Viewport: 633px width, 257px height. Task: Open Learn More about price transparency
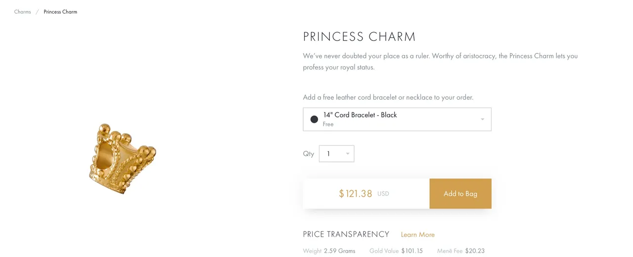pos(418,235)
